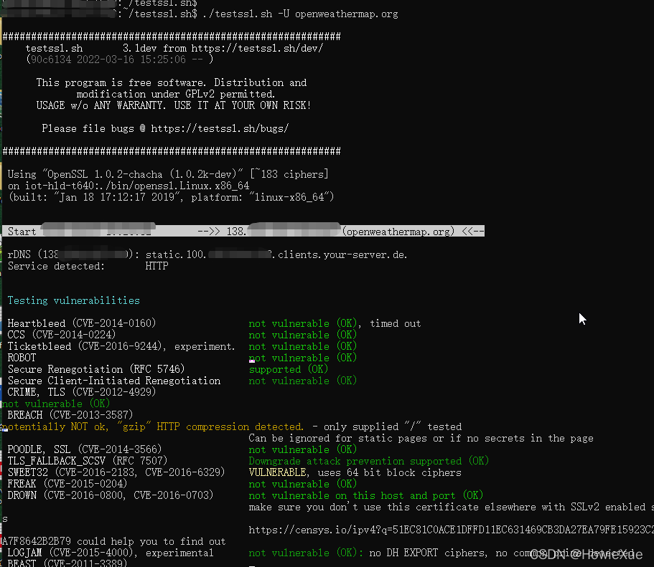Click 'make sure you don't use this certificate' note
The image size is (654, 567).
(x=451, y=507)
